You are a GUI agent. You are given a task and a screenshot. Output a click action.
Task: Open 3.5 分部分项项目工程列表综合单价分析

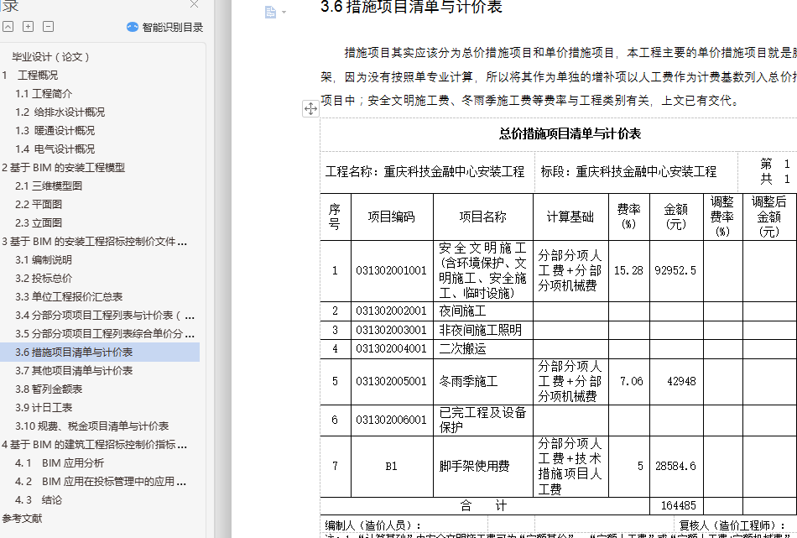pos(105,333)
